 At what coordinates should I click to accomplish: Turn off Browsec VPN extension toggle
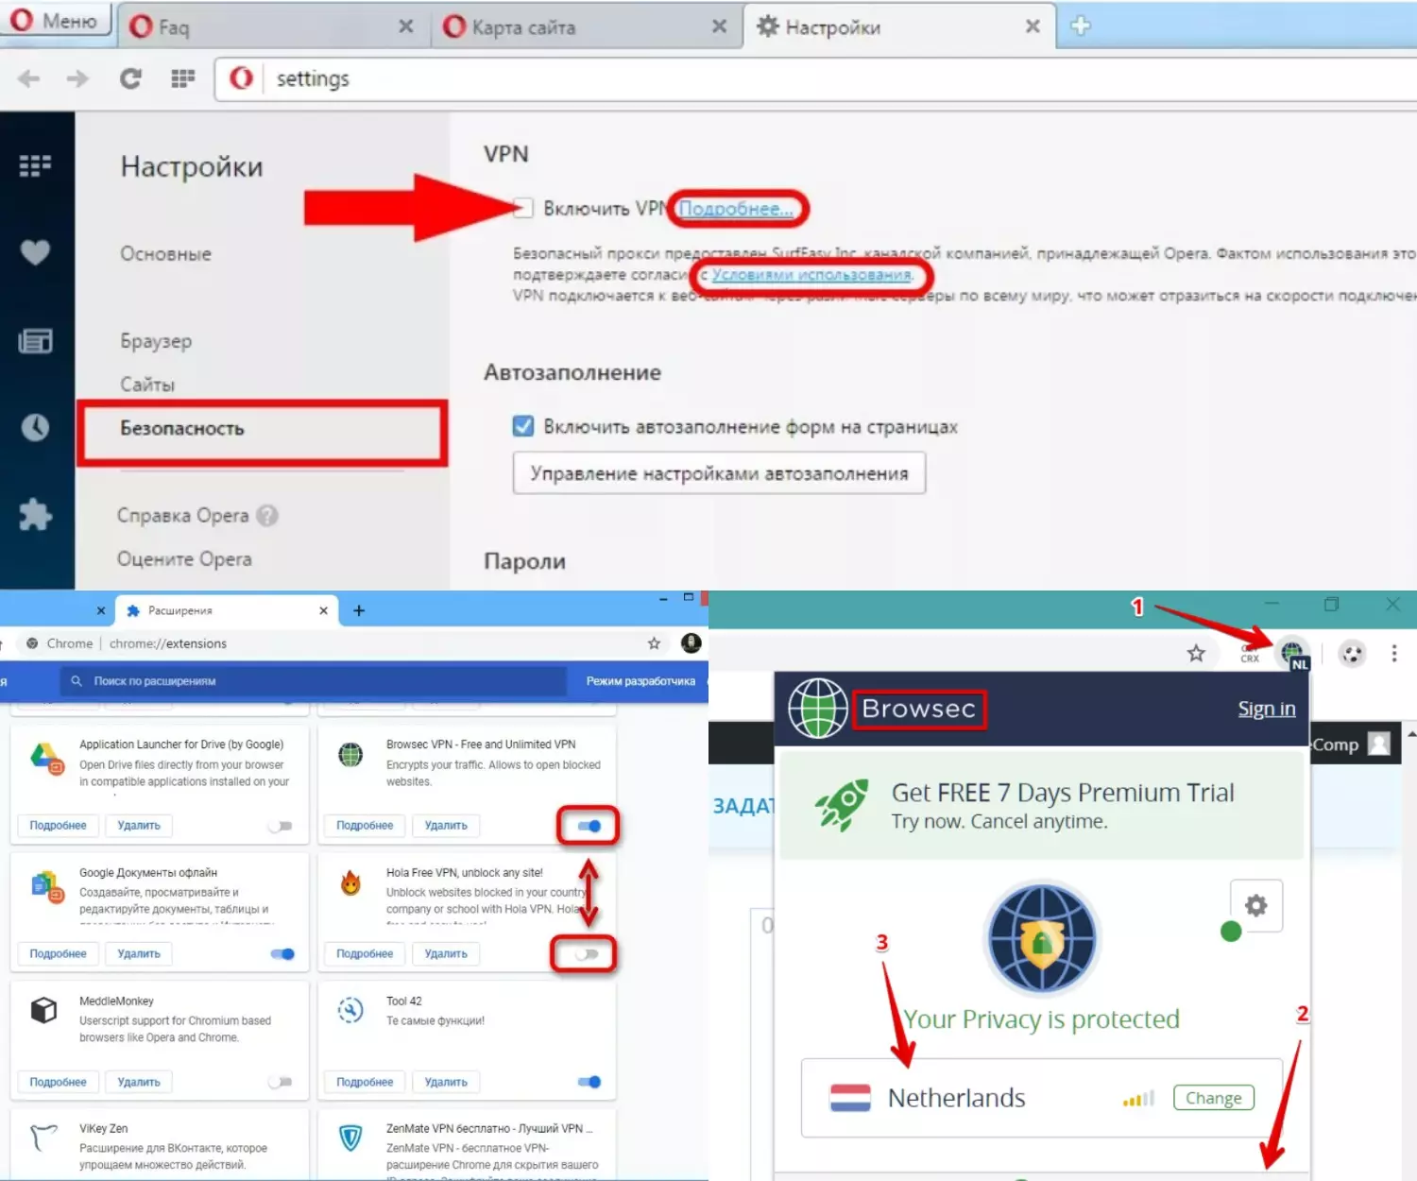coord(589,826)
